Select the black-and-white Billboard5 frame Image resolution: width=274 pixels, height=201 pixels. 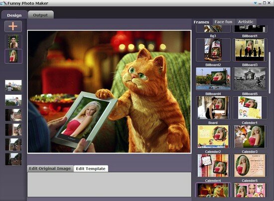(x=250, y=79)
